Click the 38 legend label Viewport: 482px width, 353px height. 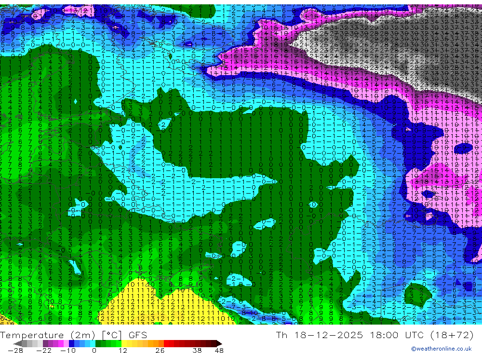click(x=197, y=351)
